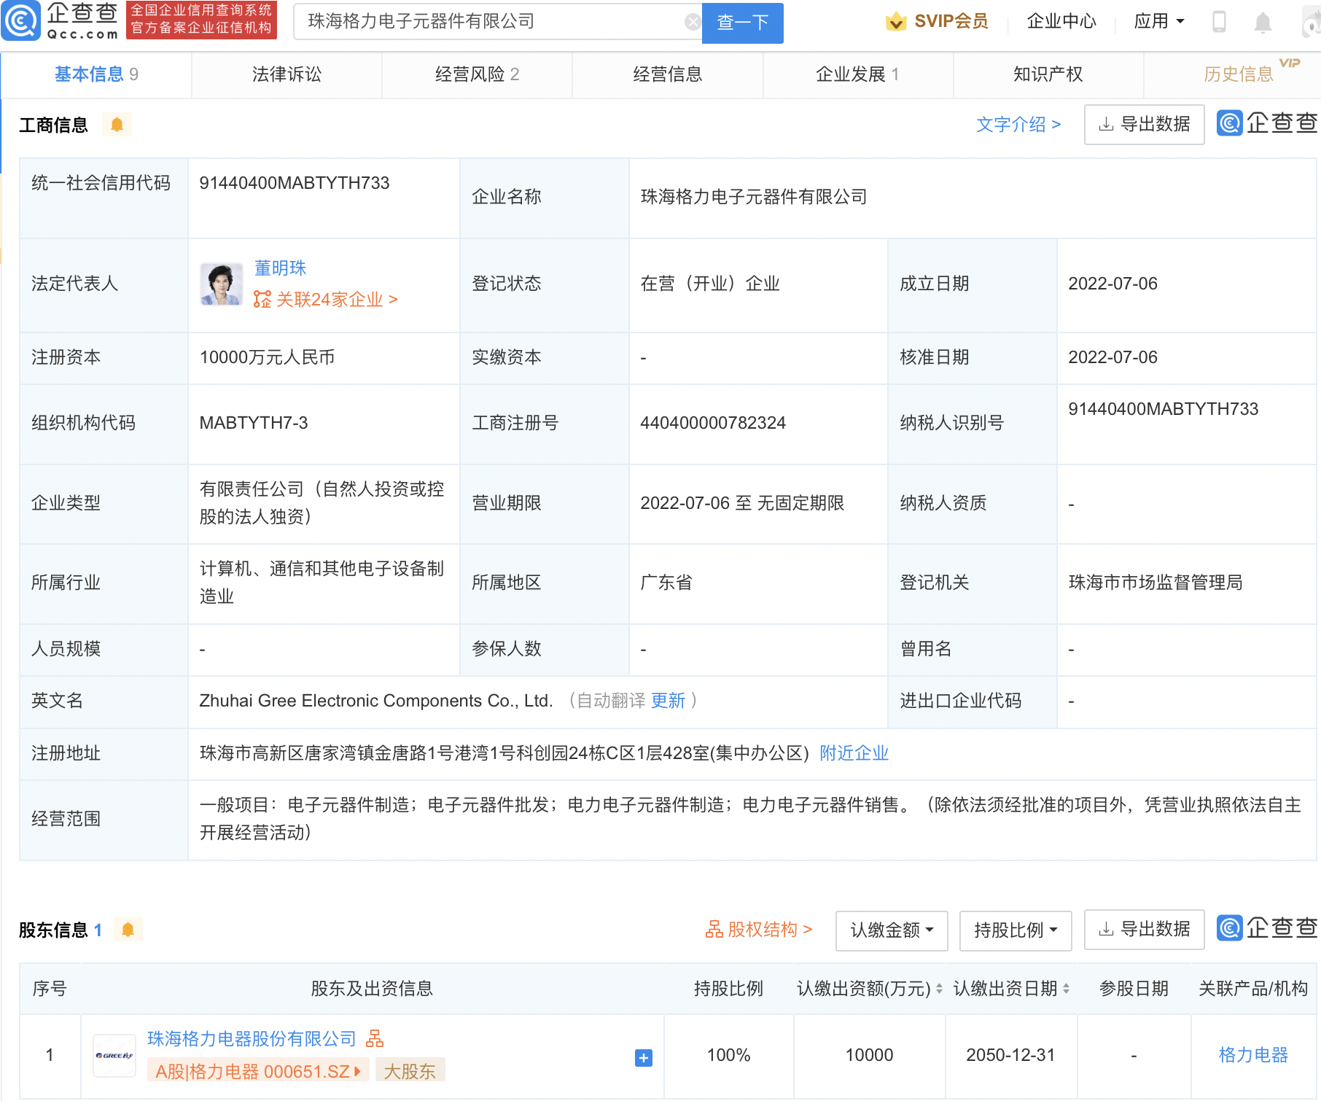Viewport: 1321px width, 1101px height.
Task: Open the 持股比例 dropdown
Action: 1016,930
